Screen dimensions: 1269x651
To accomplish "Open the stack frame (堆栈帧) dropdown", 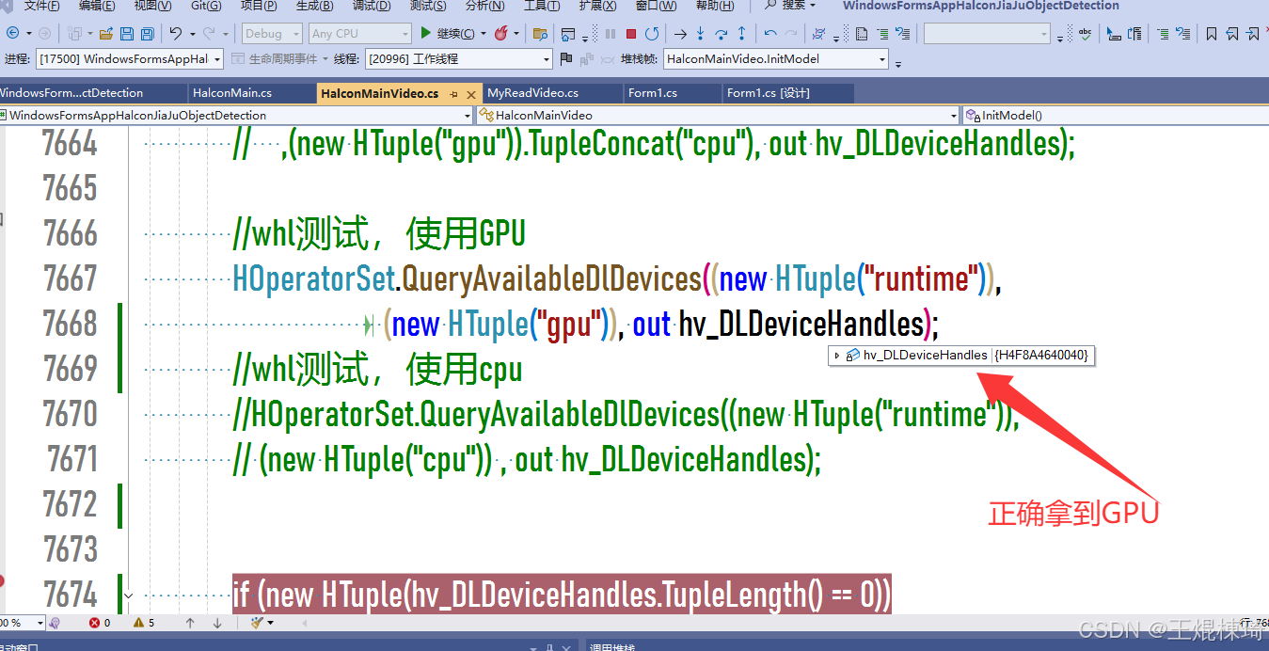I will pos(776,58).
